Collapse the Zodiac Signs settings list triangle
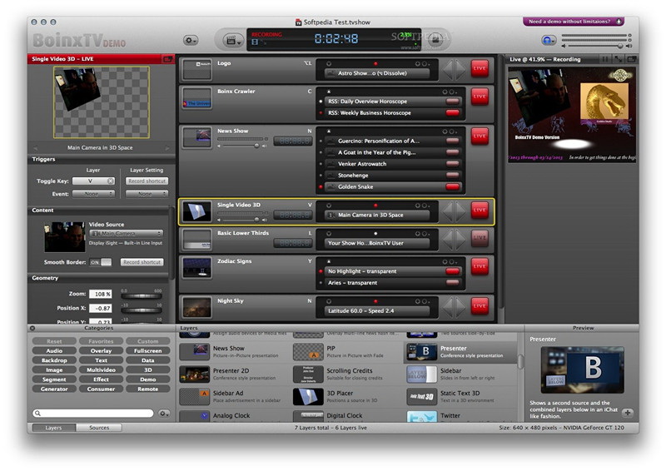This screenshot has width=666, height=471. (328, 261)
